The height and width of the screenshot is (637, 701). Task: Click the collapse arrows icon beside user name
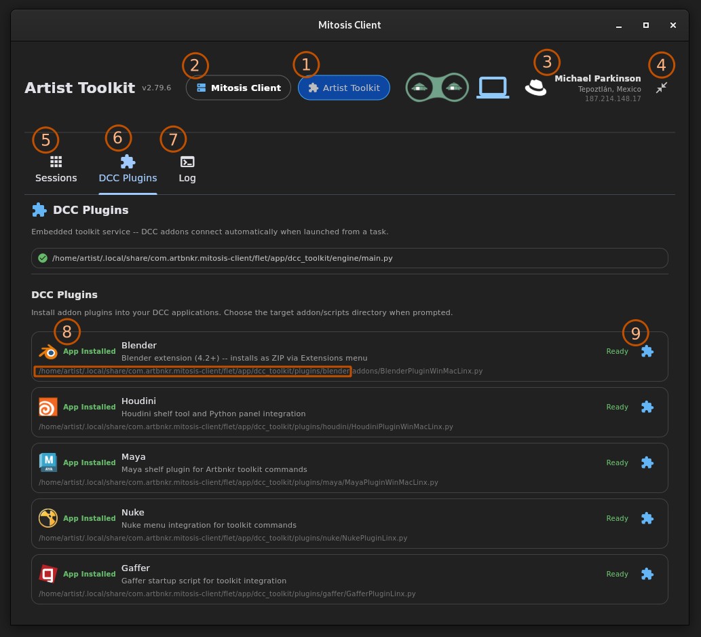(x=661, y=88)
